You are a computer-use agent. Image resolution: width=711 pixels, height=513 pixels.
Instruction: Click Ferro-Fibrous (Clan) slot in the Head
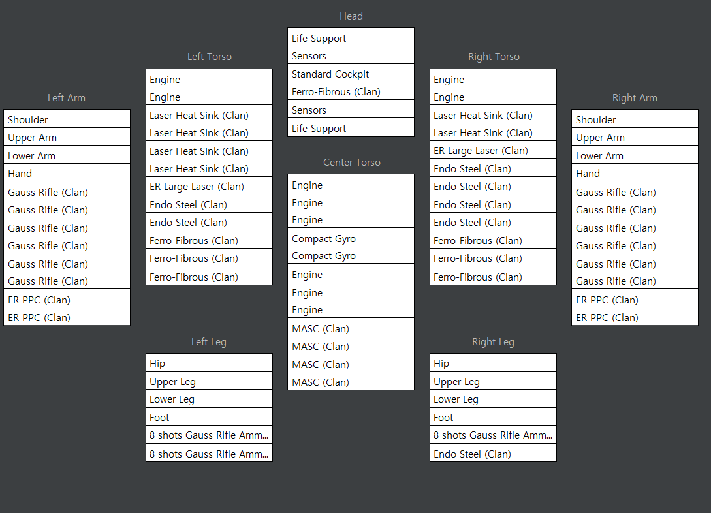(x=351, y=92)
